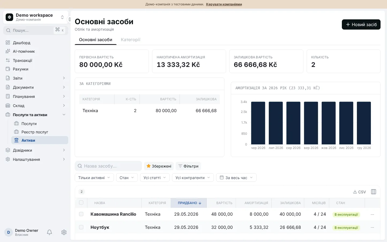Click the Назва засобу search field
This screenshot has height=242, width=387.
point(108,166)
